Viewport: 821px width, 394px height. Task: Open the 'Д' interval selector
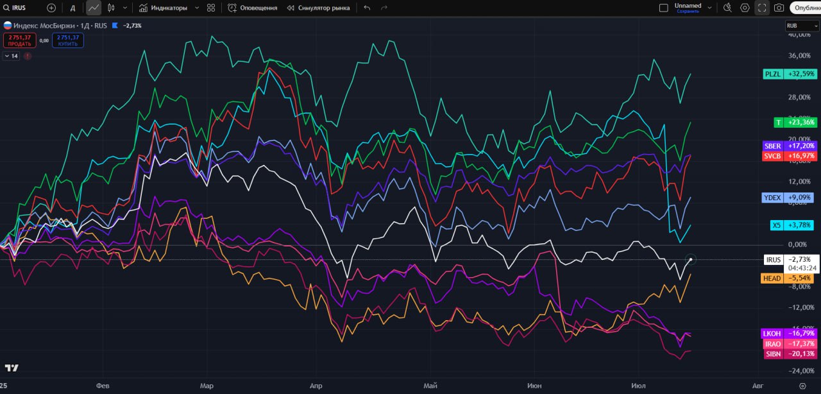tap(72, 8)
